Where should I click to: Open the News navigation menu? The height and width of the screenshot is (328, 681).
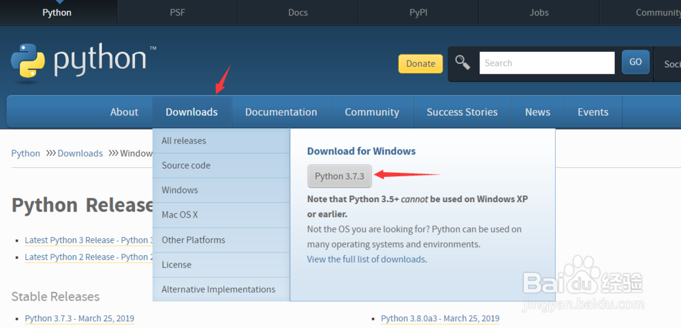(538, 112)
